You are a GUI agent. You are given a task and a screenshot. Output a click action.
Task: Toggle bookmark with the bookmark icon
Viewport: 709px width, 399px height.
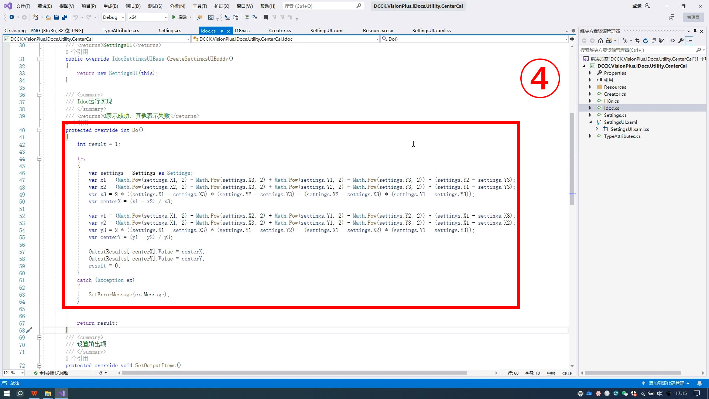coord(266,17)
